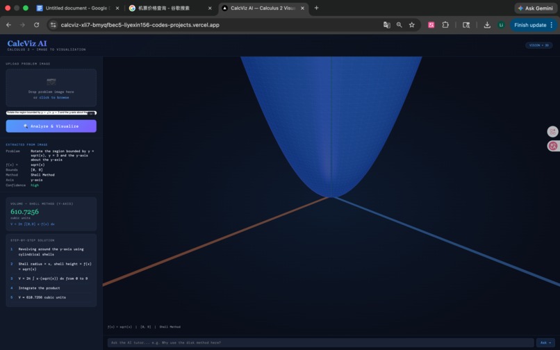This screenshot has width=560, height=350.
Task: Click the 'Shell Method' extracted value
Action: [x=42, y=175]
